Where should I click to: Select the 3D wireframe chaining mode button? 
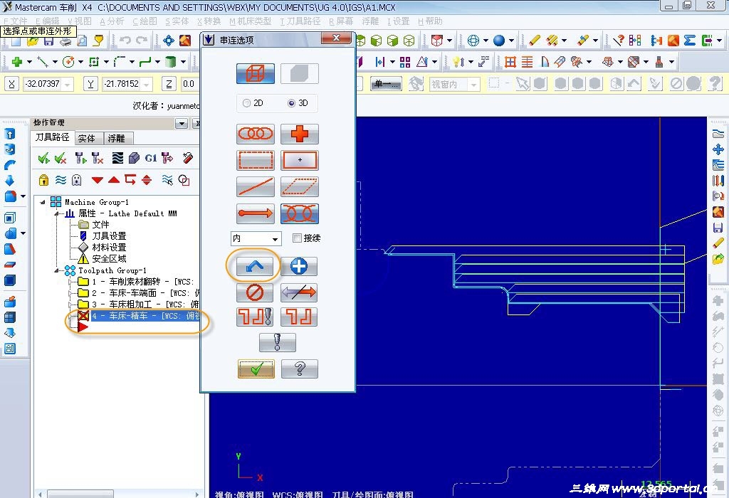[256, 73]
